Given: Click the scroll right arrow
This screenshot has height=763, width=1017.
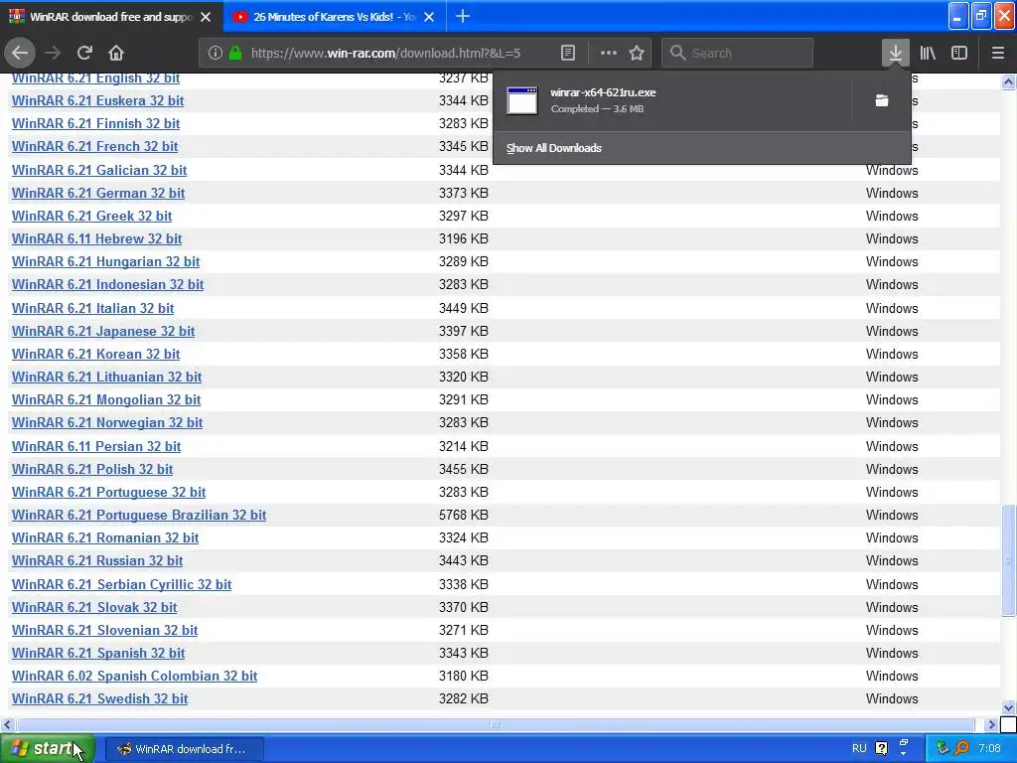Looking at the screenshot, I should (991, 724).
